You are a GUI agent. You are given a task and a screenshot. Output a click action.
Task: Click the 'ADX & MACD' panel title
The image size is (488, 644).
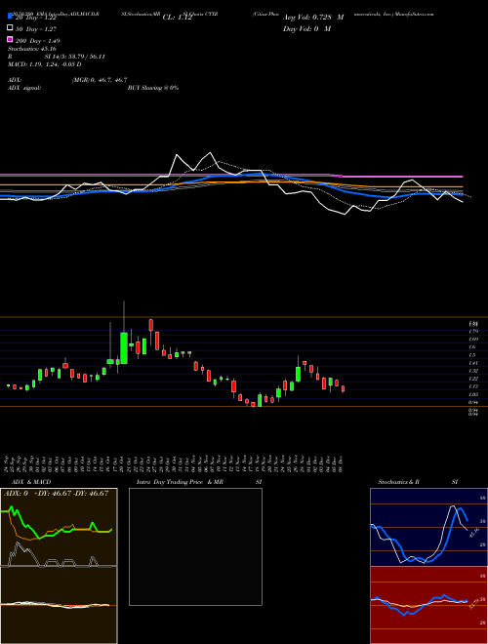(x=31, y=482)
